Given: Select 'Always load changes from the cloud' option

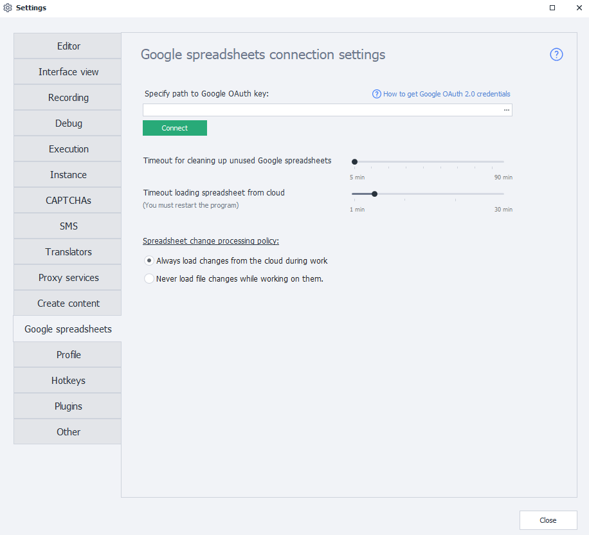Looking at the screenshot, I should click(149, 261).
